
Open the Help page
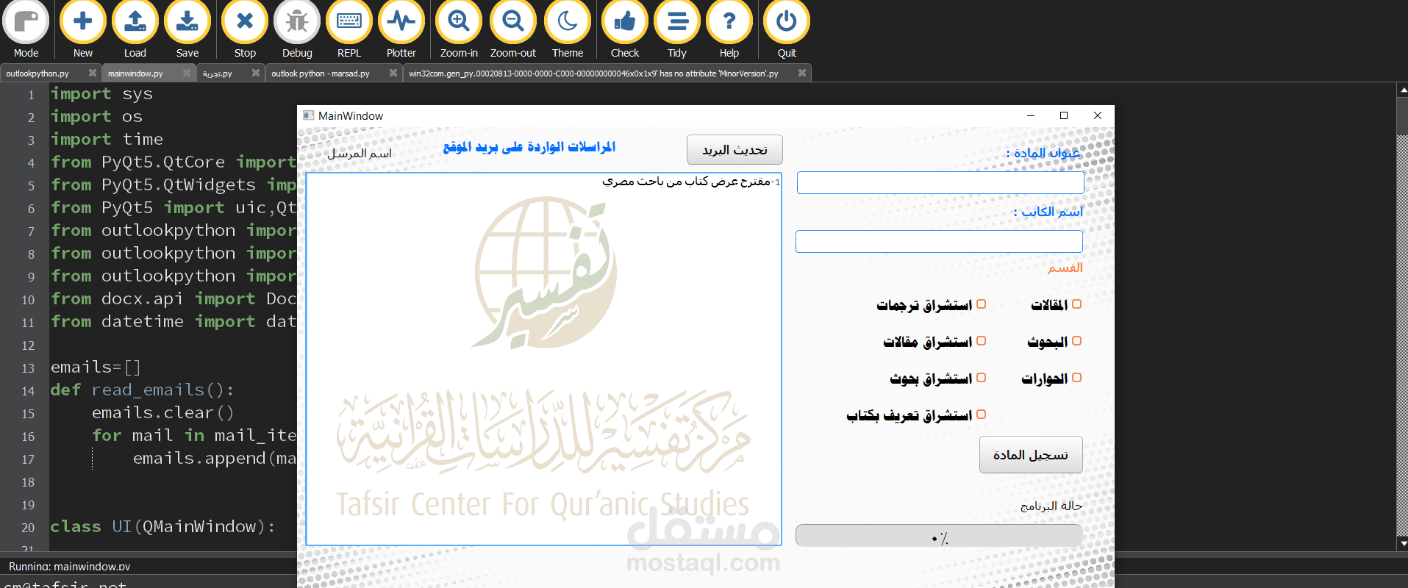[729, 30]
